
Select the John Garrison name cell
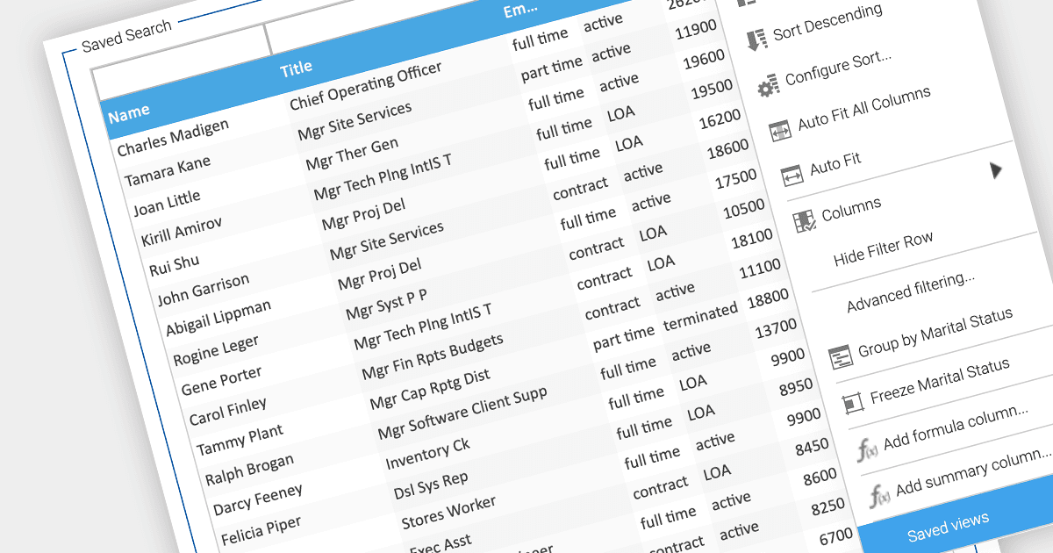click(x=203, y=290)
